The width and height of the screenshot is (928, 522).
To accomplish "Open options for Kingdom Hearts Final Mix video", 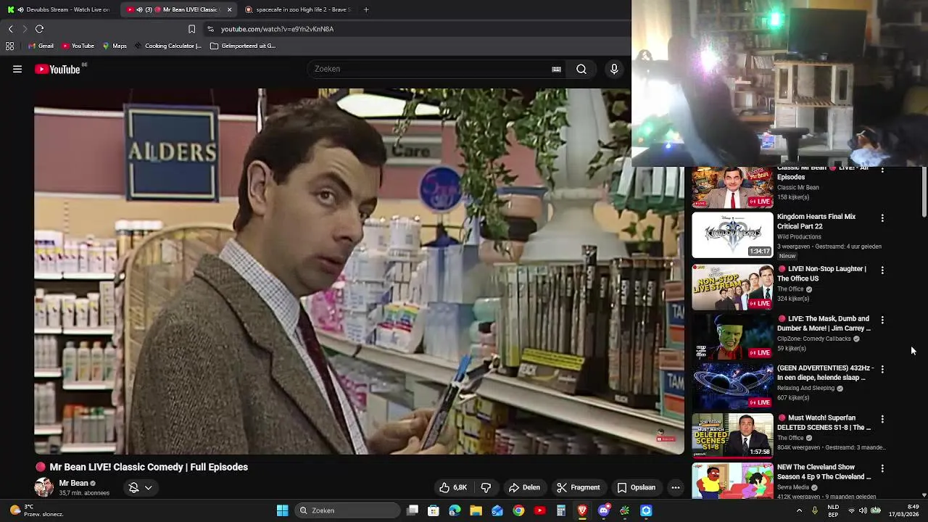I will (882, 217).
